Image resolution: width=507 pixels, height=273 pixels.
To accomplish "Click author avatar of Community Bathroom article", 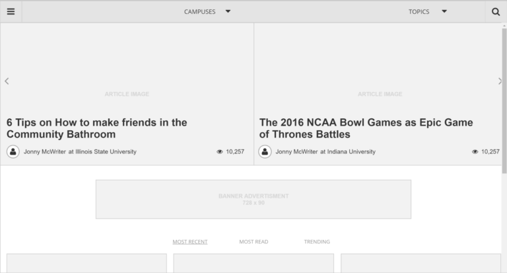I will (x=13, y=151).
